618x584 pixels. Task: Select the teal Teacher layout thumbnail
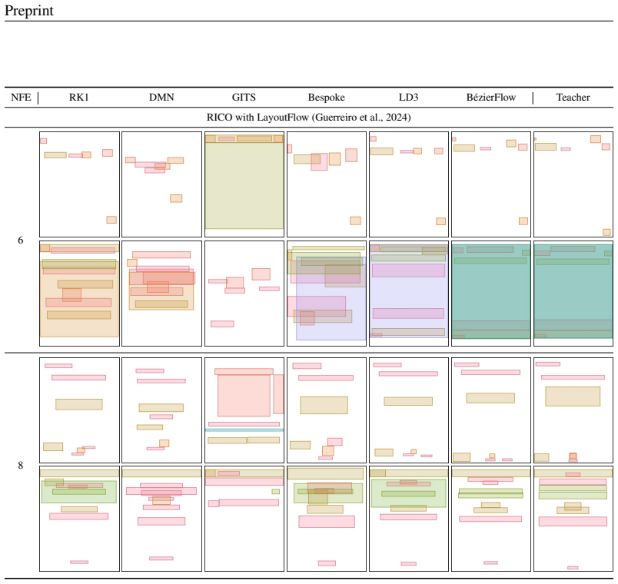click(573, 294)
